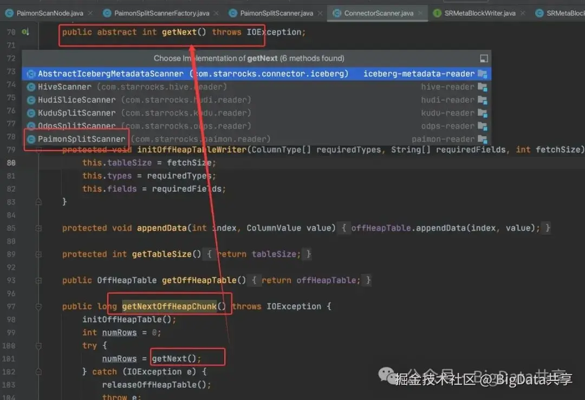Collapse getNextOffHeapChunk method on line 97
This screenshot has height=400, width=585.
[38, 306]
